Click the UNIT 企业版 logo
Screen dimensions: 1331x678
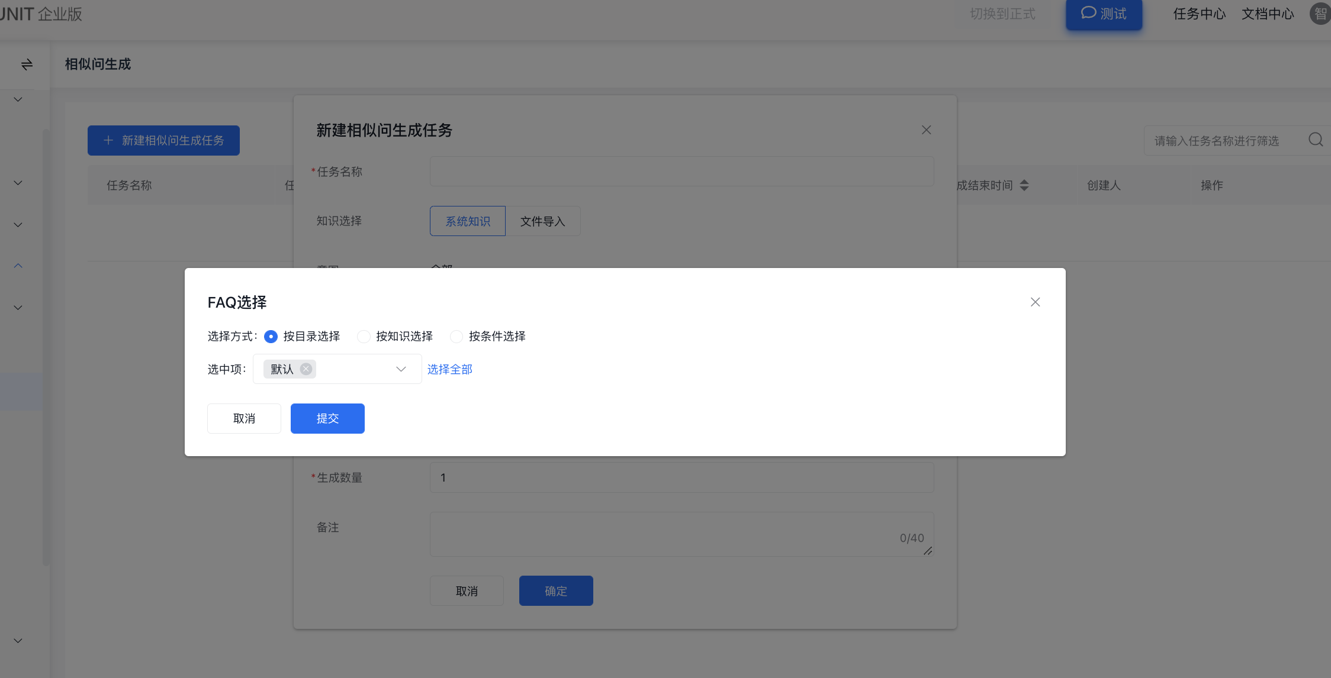coord(41,14)
